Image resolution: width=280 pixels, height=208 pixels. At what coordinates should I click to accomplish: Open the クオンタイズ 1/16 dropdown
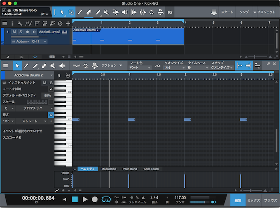[174, 68]
